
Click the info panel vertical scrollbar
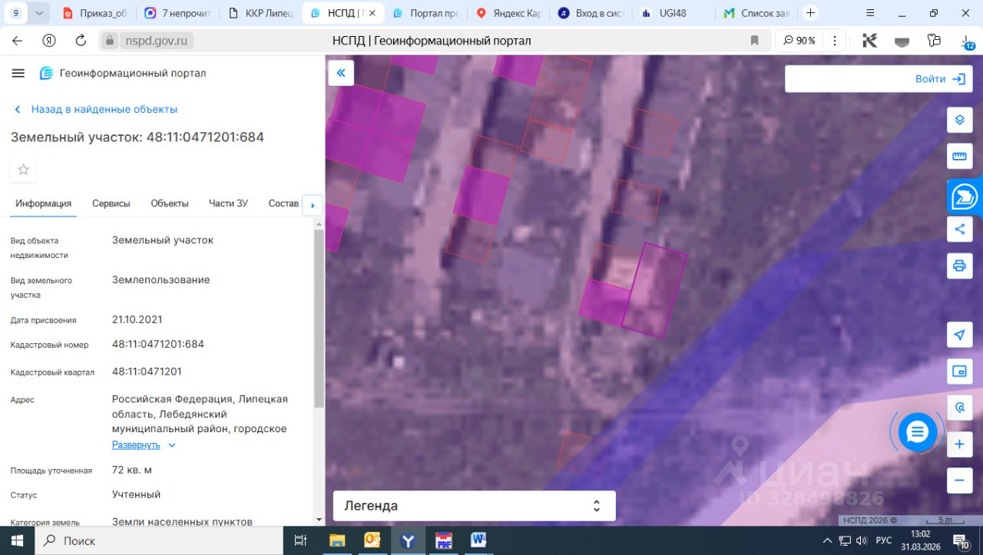pyautogui.click(x=319, y=319)
